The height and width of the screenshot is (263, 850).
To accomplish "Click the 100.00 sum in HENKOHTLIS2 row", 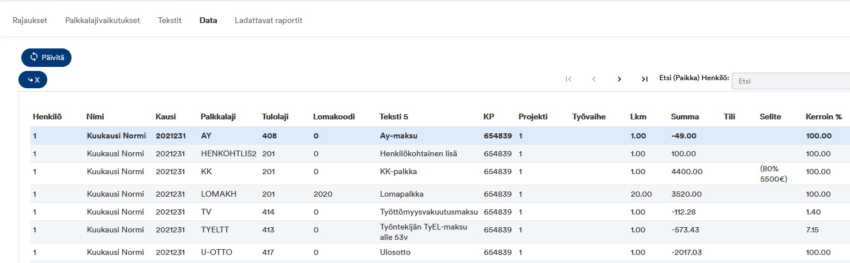I will pyautogui.click(x=684, y=154).
